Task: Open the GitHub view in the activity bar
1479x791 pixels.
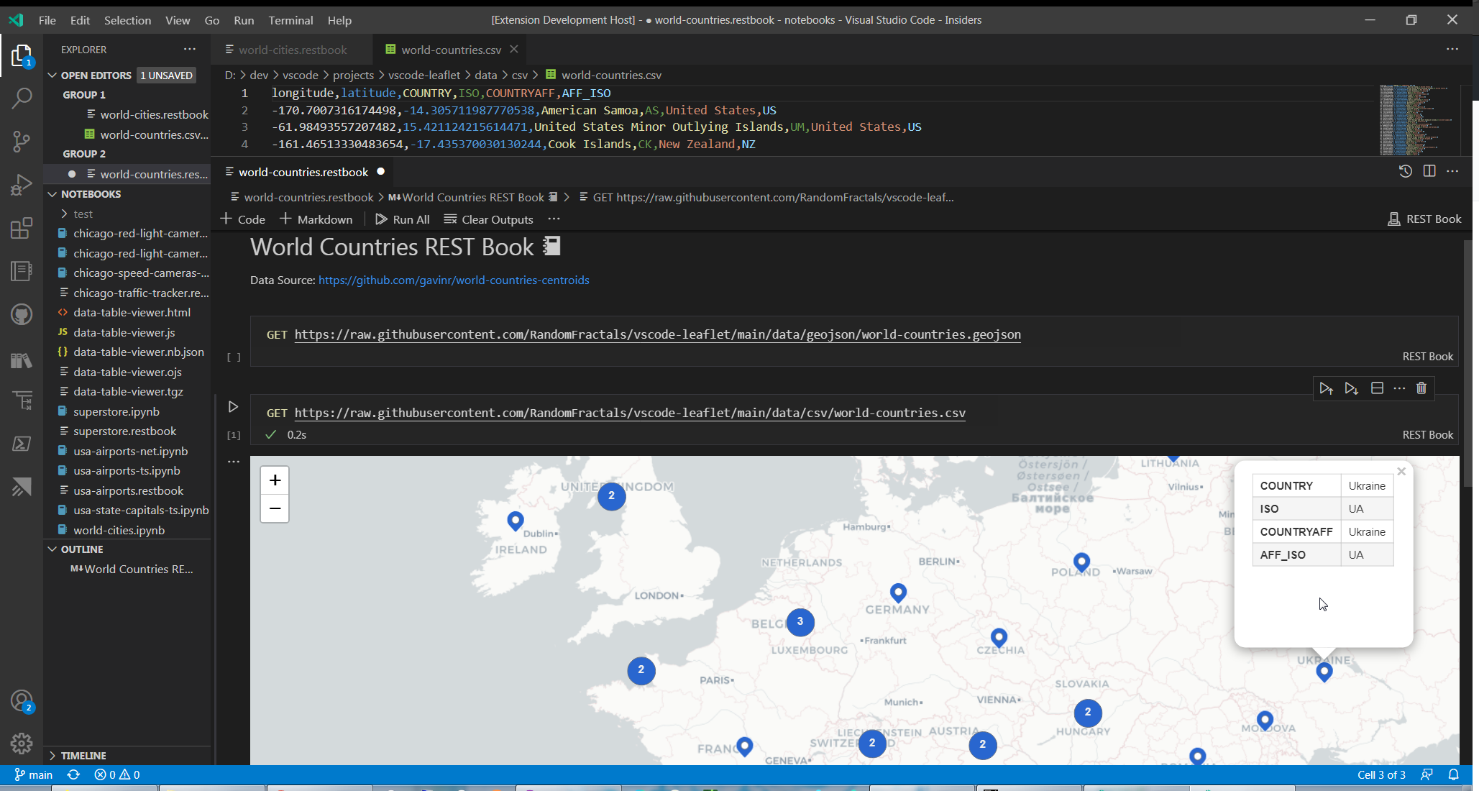Action: pyautogui.click(x=22, y=314)
